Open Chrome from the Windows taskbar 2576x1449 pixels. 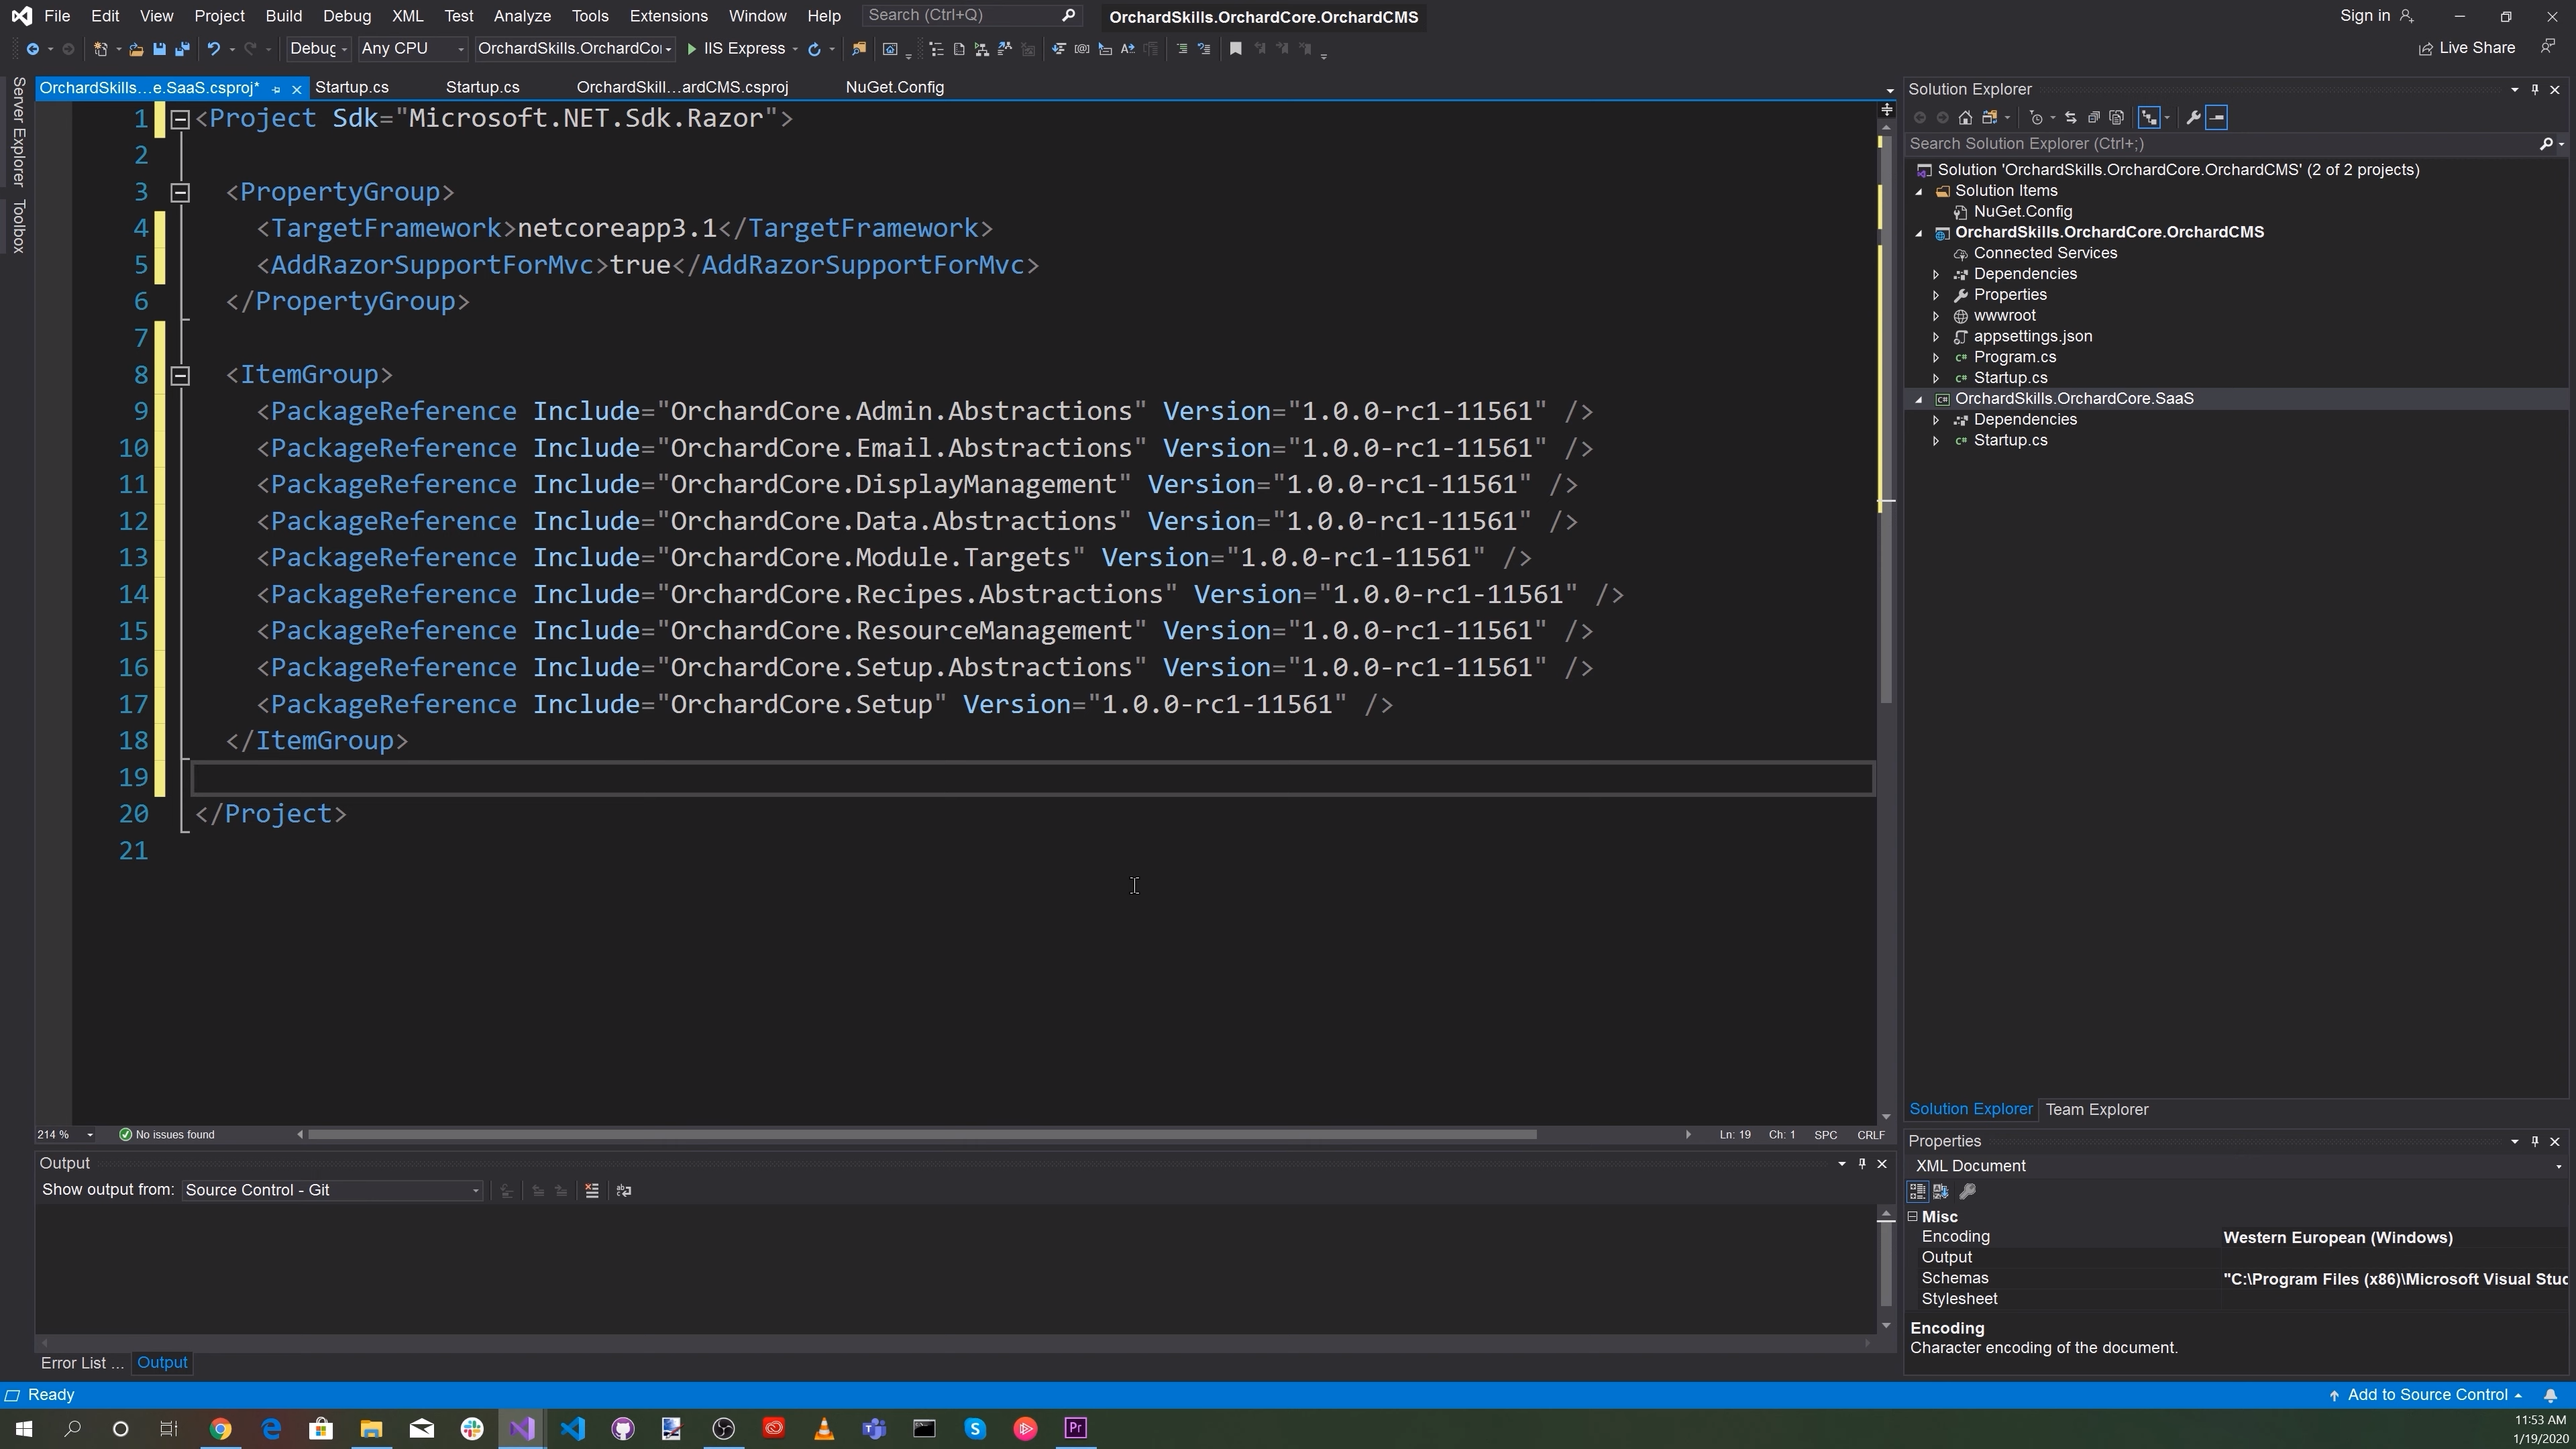221,1429
